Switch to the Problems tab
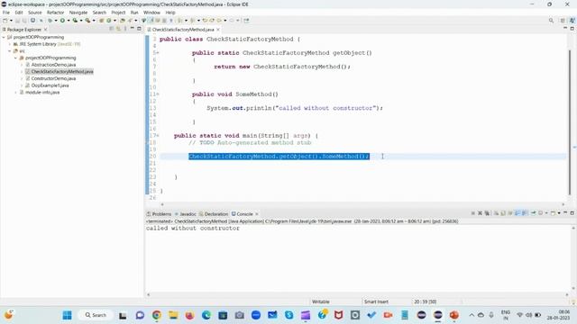The height and width of the screenshot is (324, 577). point(159,214)
